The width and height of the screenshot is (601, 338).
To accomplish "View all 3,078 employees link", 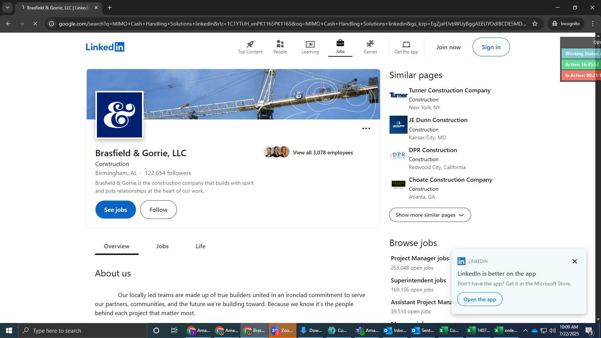I will [x=323, y=152].
